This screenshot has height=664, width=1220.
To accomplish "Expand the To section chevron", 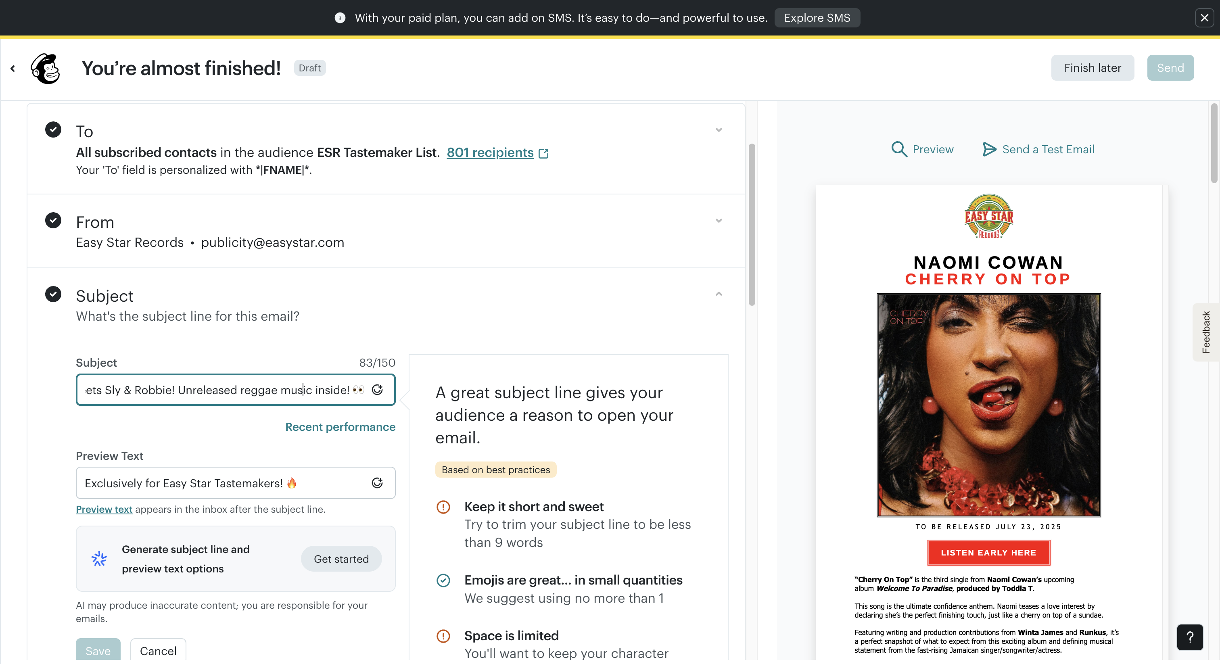I will (719, 130).
